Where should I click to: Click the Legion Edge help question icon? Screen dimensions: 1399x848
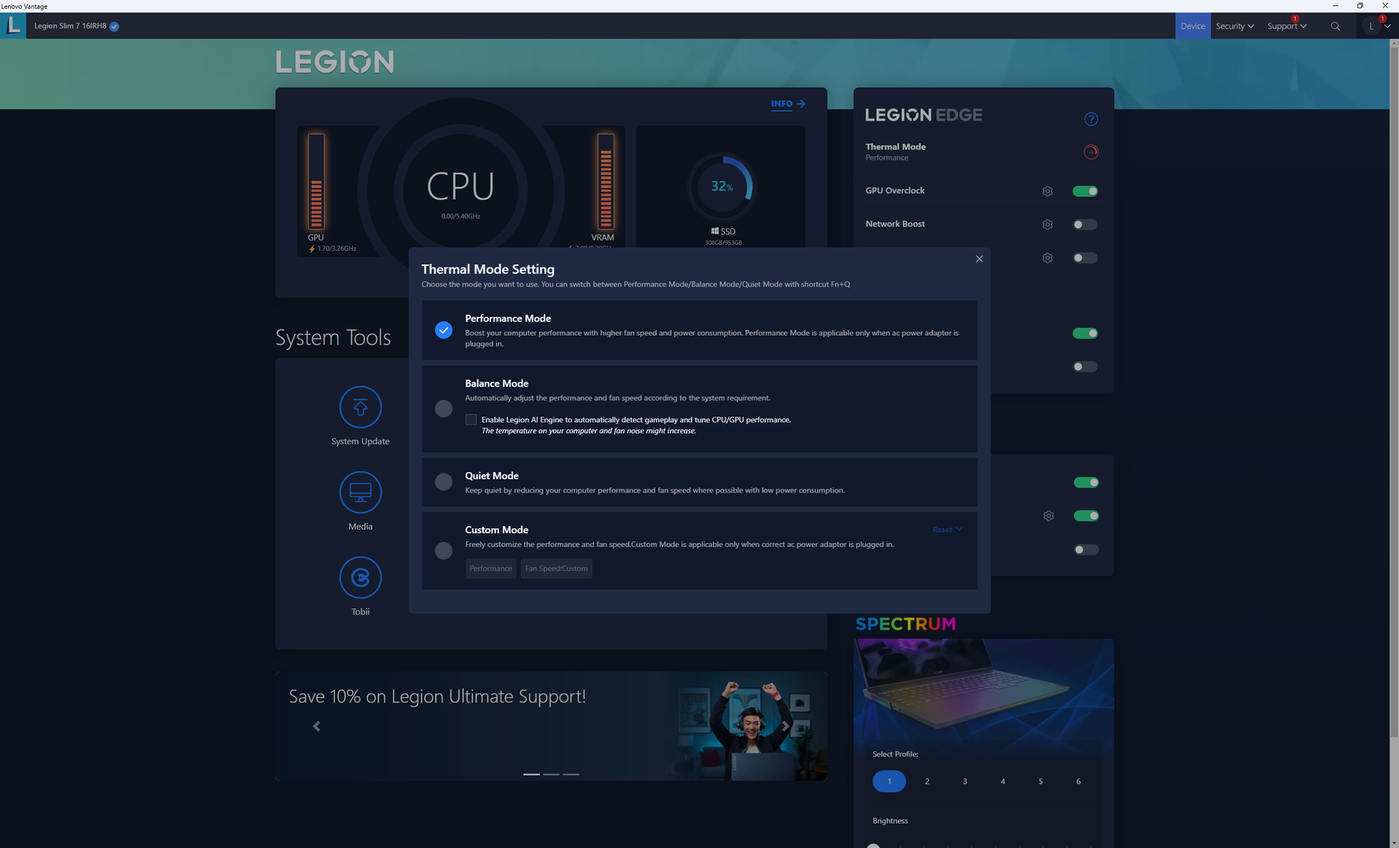pos(1091,119)
